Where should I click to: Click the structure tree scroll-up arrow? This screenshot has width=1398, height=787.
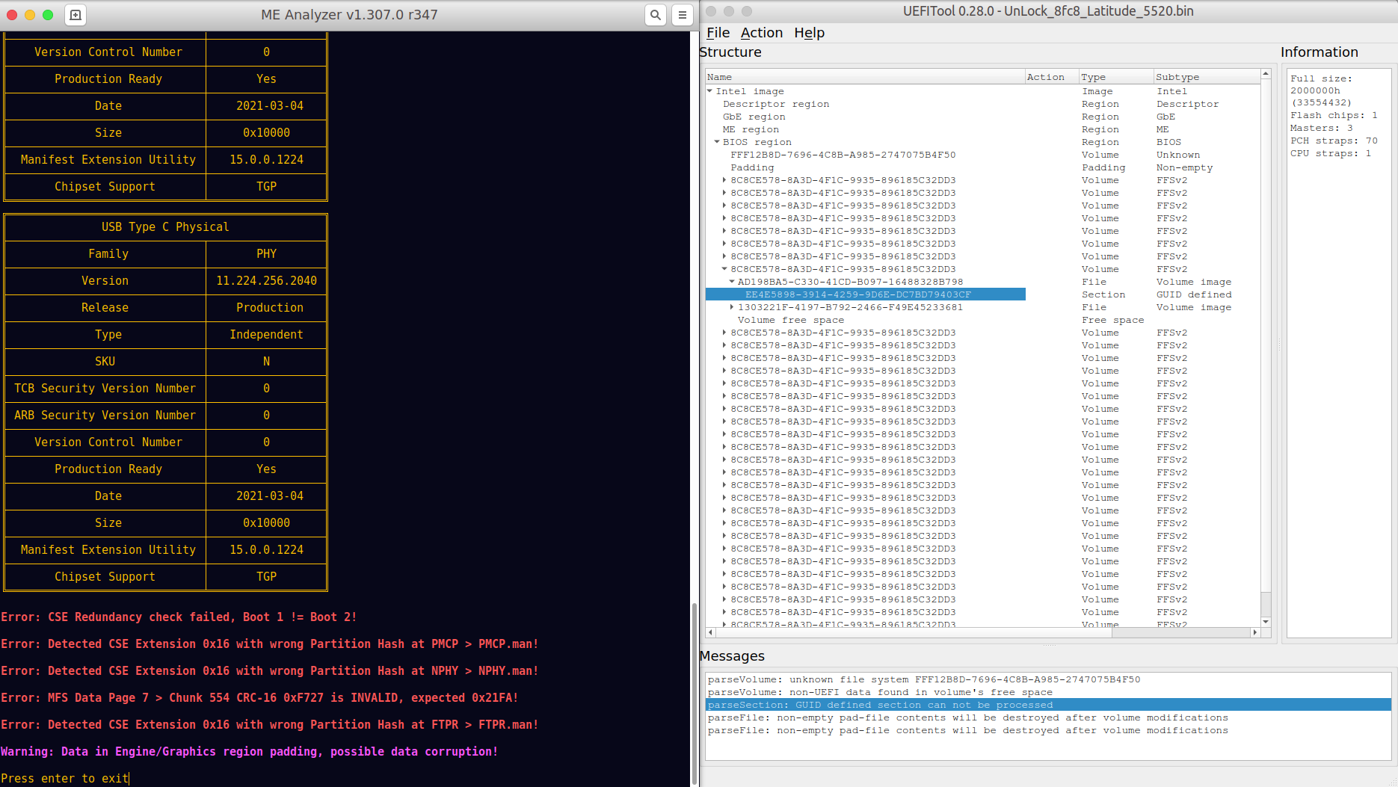[1266, 74]
